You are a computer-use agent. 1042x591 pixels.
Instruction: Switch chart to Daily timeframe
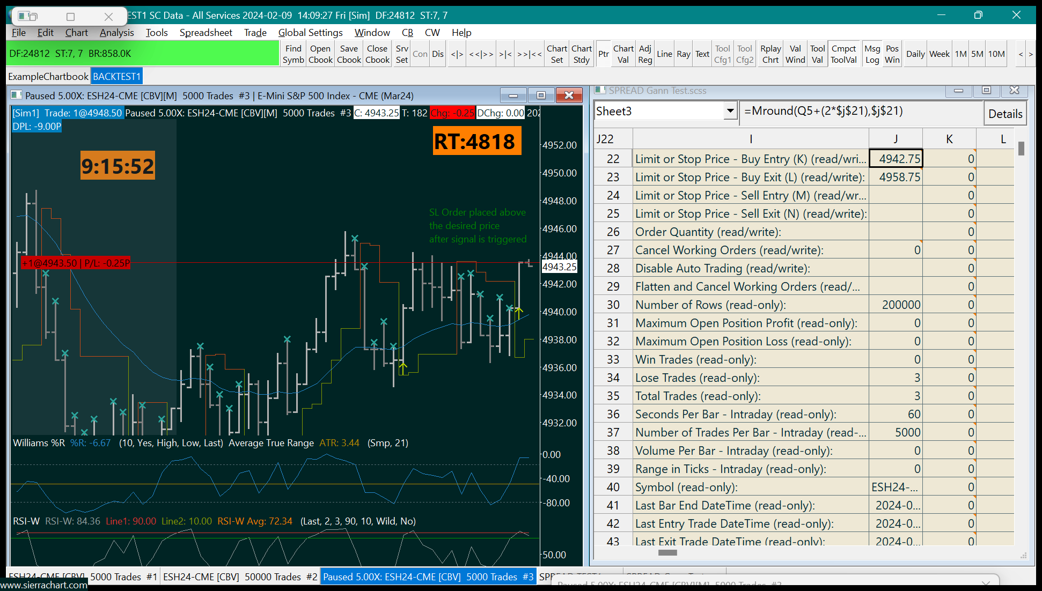pyautogui.click(x=915, y=54)
